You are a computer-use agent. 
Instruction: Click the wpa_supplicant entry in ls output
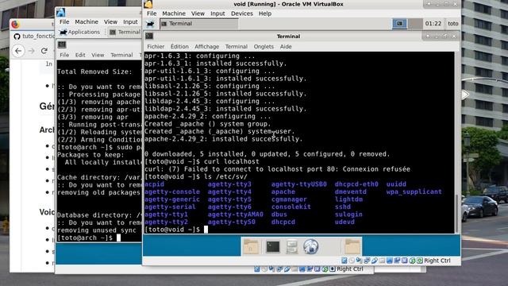click(x=414, y=191)
